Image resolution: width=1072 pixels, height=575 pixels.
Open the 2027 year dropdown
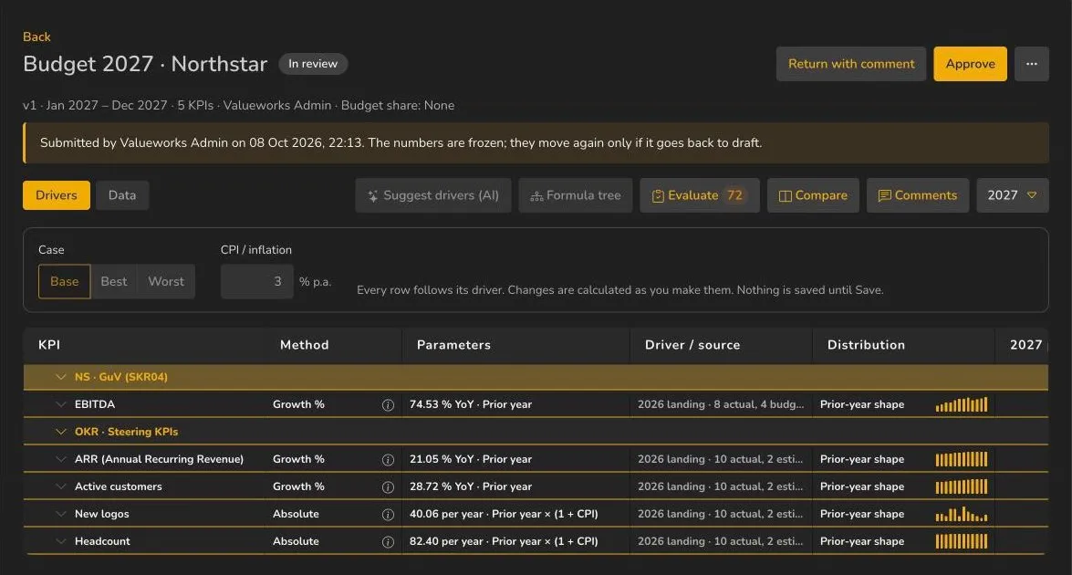(1012, 194)
